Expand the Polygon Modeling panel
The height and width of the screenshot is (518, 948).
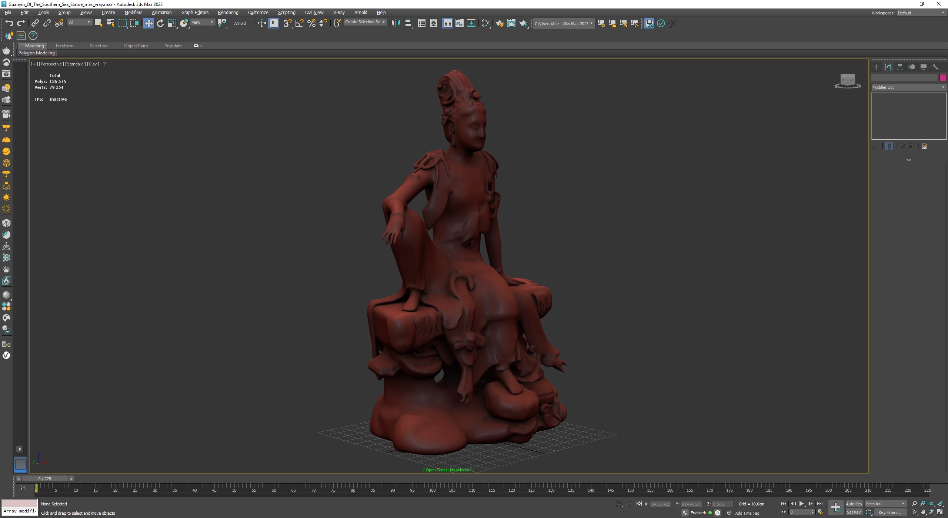[x=36, y=53]
